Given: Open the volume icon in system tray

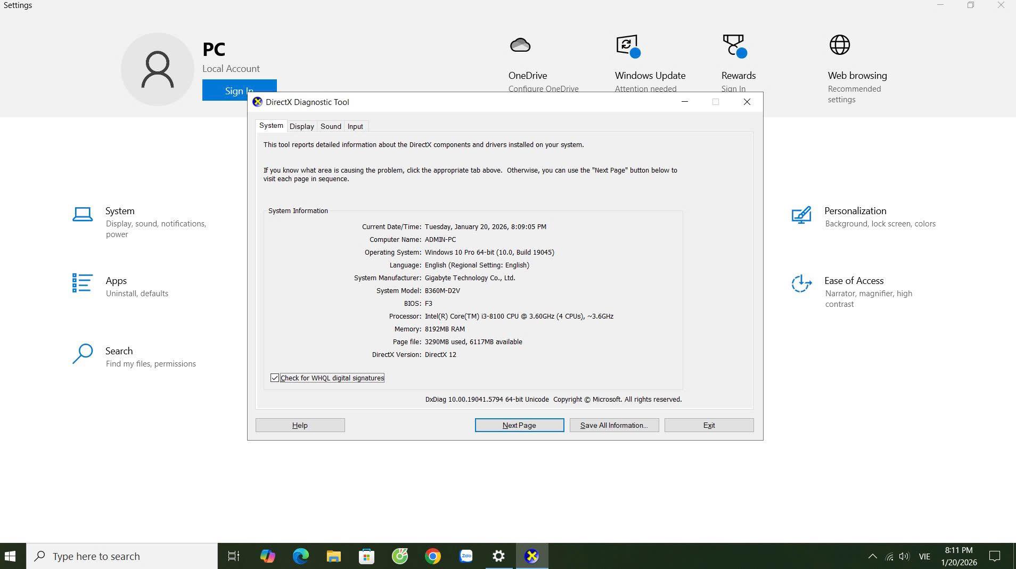Looking at the screenshot, I should tap(904, 557).
